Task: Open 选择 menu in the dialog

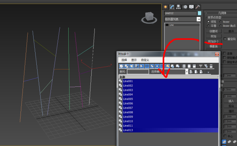Action: pyautogui.click(x=124, y=60)
